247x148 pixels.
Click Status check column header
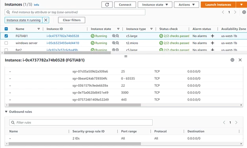click(168, 29)
